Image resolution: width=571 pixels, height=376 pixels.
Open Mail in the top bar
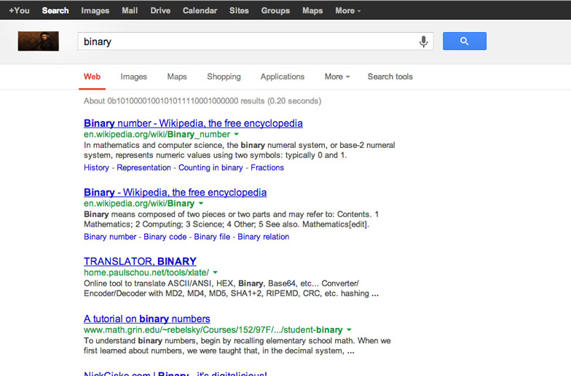pos(130,10)
